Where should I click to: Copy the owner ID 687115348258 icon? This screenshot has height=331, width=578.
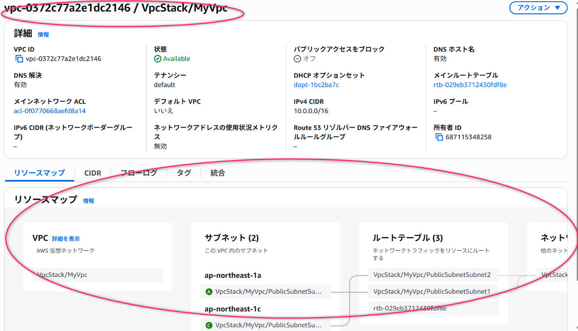point(439,137)
